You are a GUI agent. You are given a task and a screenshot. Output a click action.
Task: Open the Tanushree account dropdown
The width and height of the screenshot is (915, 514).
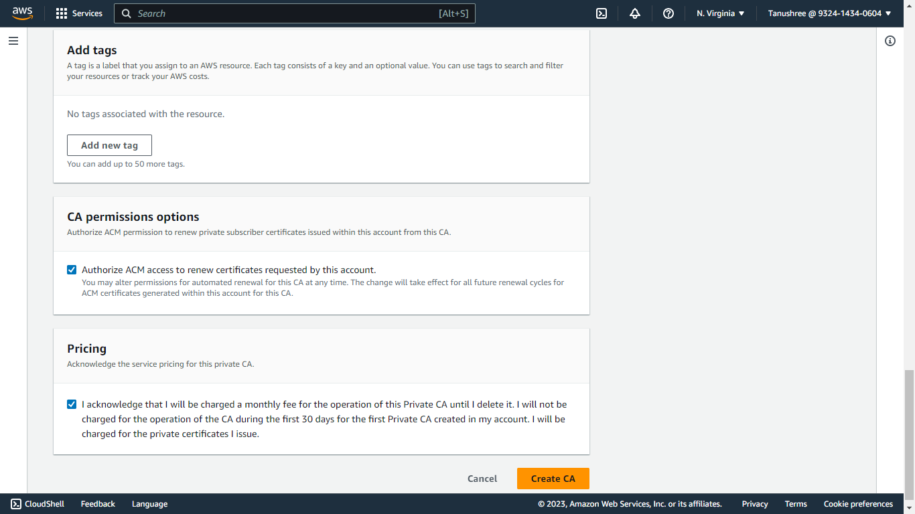pos(830,13)
